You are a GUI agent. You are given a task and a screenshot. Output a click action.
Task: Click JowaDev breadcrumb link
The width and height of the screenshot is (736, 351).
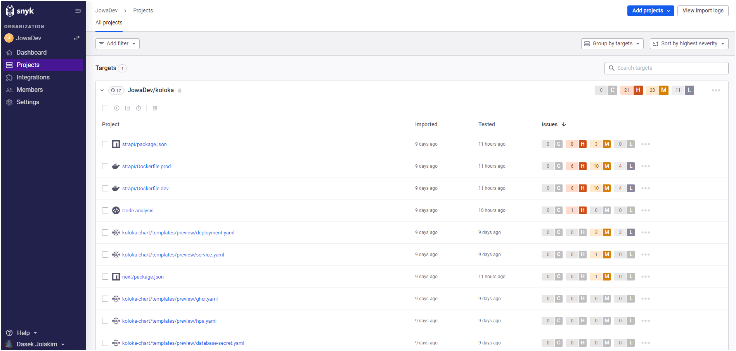click(x=106, y=10)
